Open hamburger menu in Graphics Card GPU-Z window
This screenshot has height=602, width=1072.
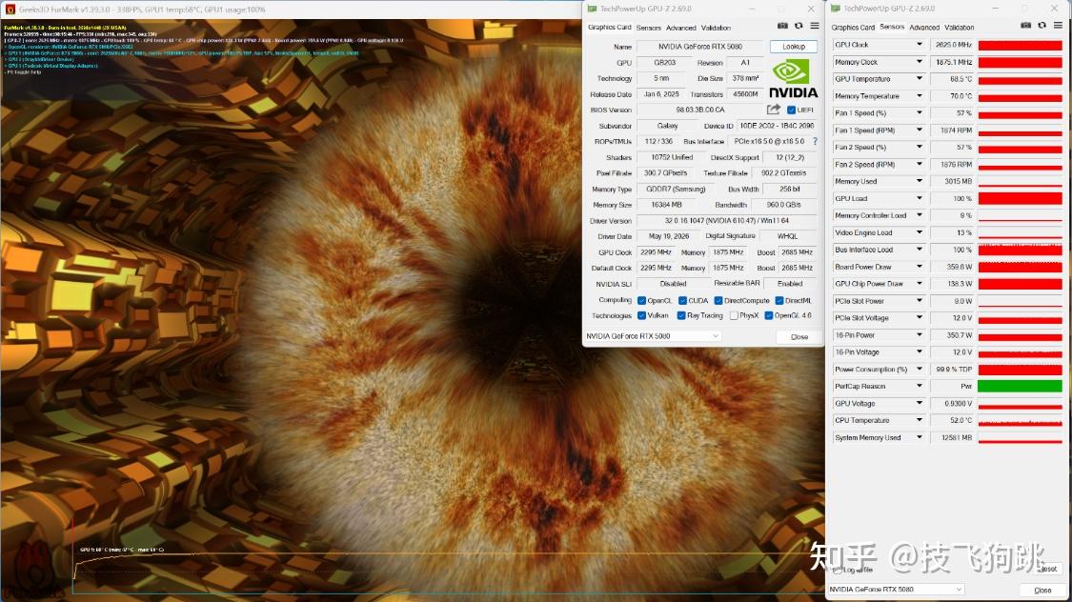pyautogui.click(x=815, y=26)
